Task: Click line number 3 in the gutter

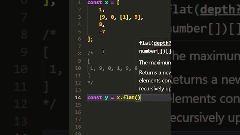Action: [79, 17]
